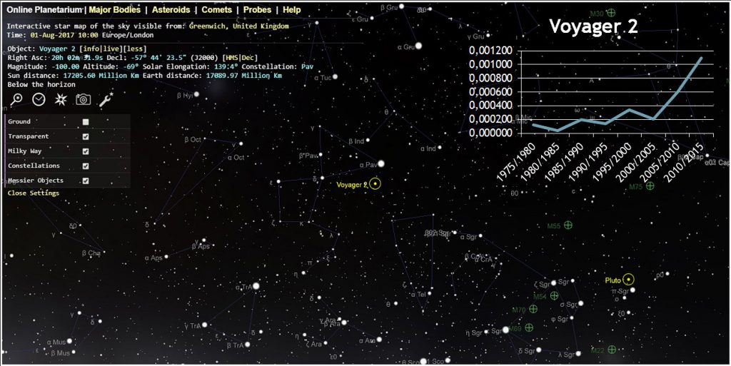
Task: Click the starburst icon in the toolbar
Action: [x=61, y=99]
